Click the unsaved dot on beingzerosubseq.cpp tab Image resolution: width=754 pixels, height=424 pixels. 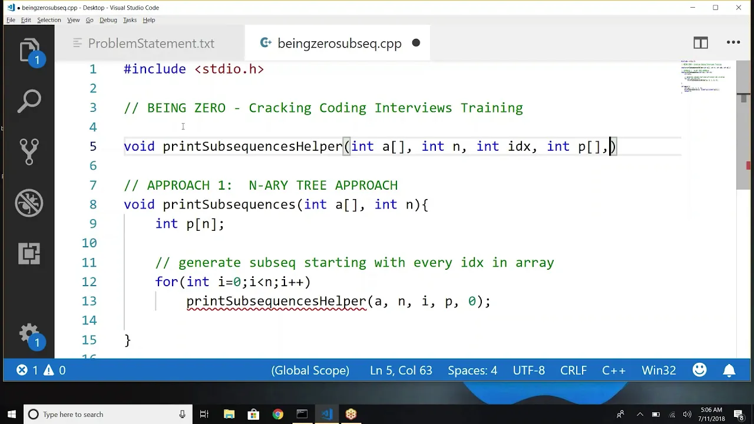[x=416, y=43]
